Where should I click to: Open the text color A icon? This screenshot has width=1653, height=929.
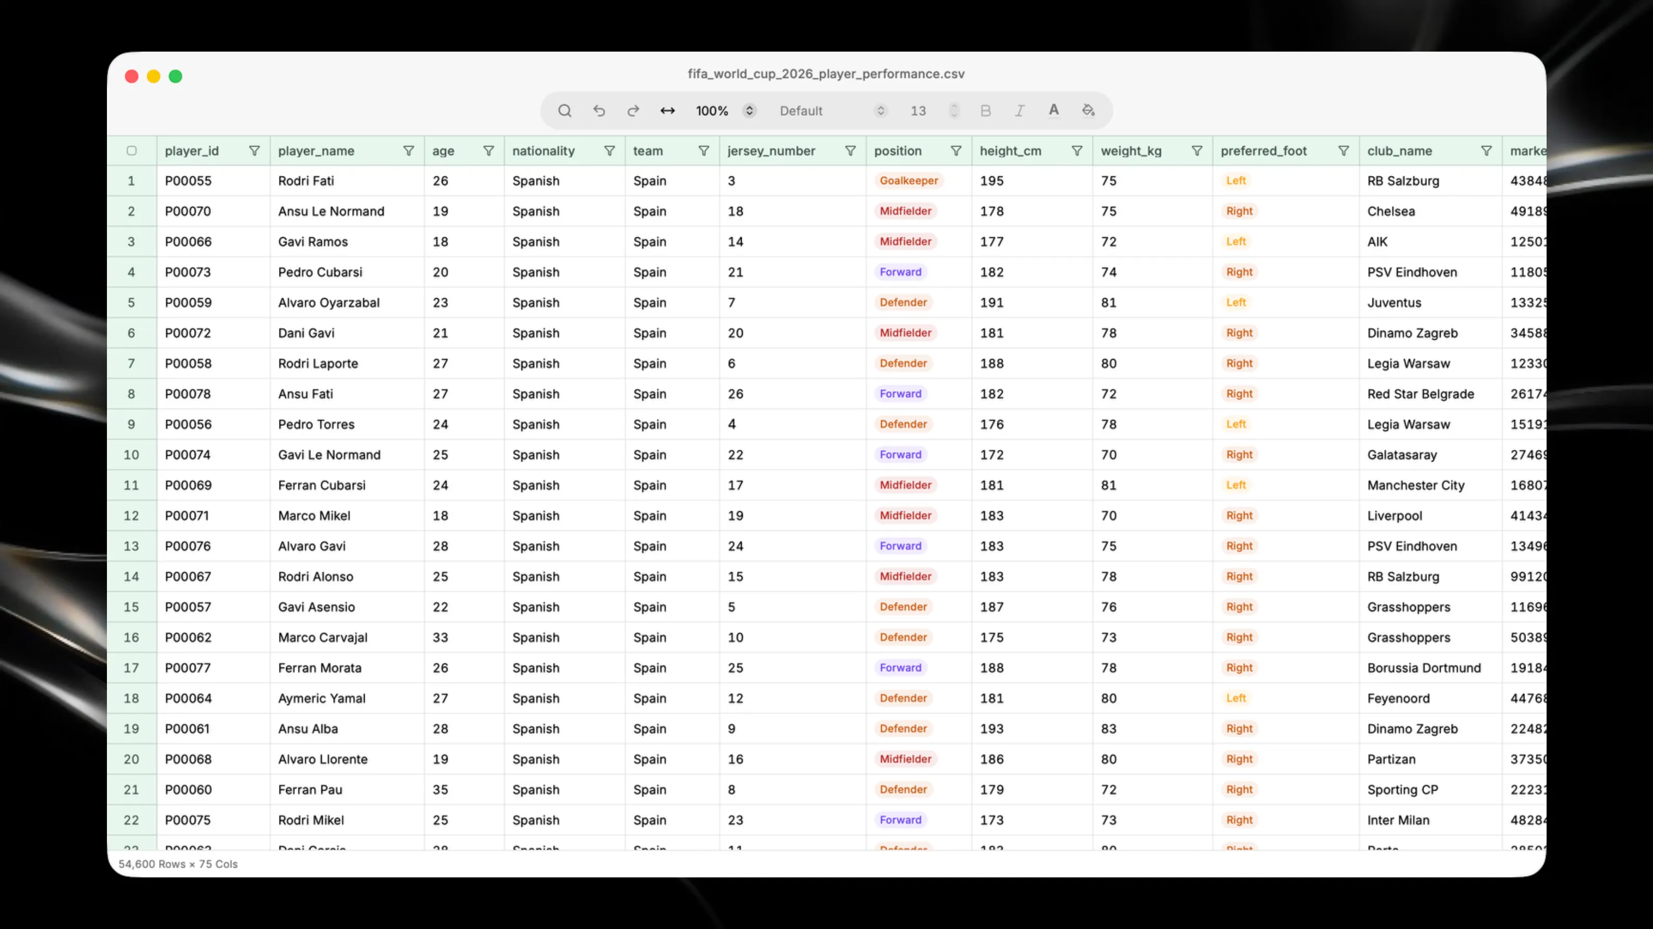1054,110
